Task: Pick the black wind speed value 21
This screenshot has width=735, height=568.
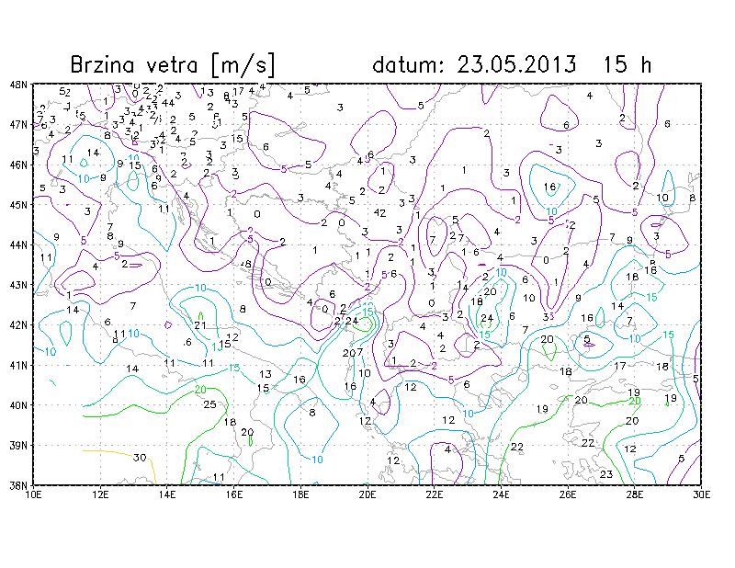Action: [200, 325]
